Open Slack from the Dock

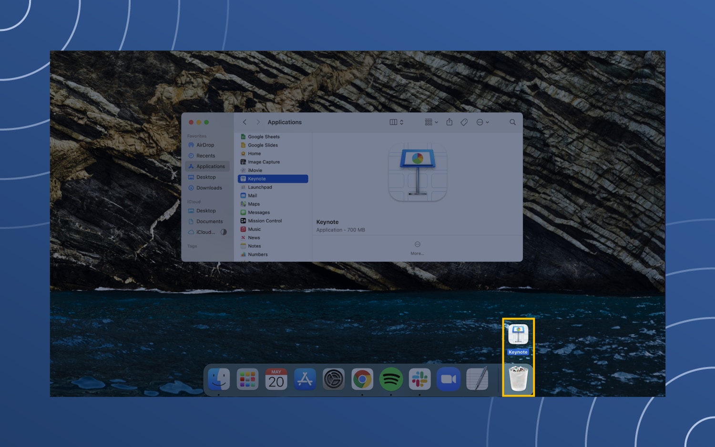[x=419, y=379]
